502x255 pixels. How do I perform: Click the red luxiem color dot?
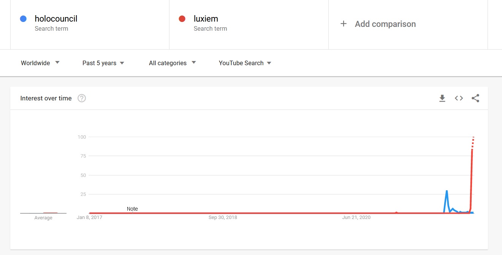pyautogui.click(x=182, y=19)
